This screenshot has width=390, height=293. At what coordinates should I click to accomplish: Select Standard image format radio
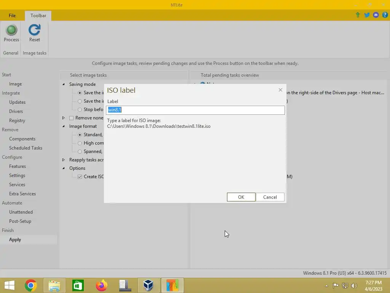point(80,135)
